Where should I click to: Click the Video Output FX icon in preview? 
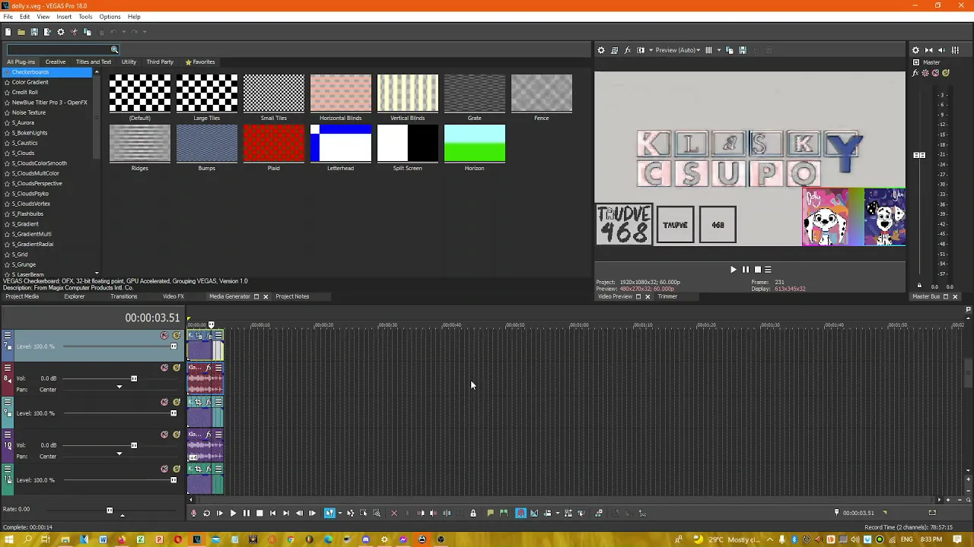click(627, 50)
